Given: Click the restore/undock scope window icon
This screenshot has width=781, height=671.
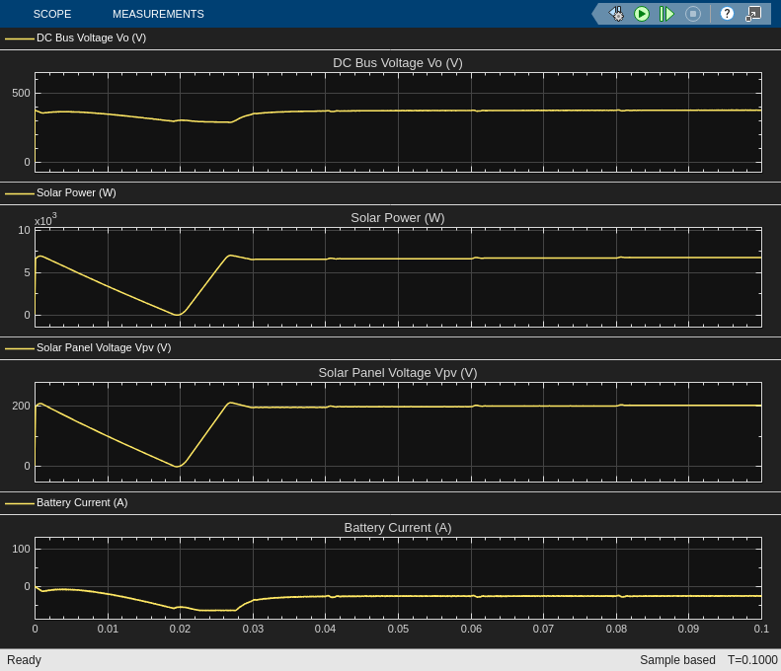Looking at the screenshot, I should click(753, 14).
